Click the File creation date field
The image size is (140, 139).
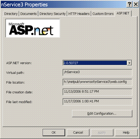pos(97,92)
